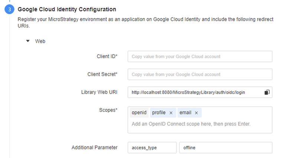297x158 pixels.
Task: Copy the Library Web URI to clipboard
Action: coord(267,92)
